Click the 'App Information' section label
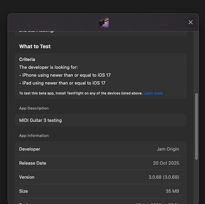The width and height of the screenshot is (205, 204). pos(34,135)
